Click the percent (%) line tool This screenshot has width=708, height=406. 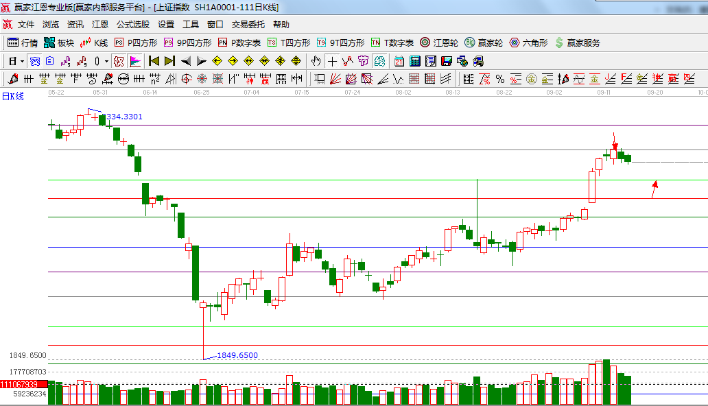(499, 79)
